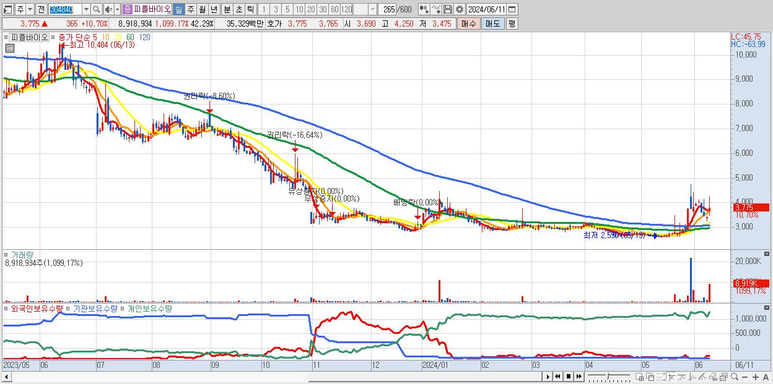
Task: Click the stock code field 304840
Action: click(x=64, y=9)
